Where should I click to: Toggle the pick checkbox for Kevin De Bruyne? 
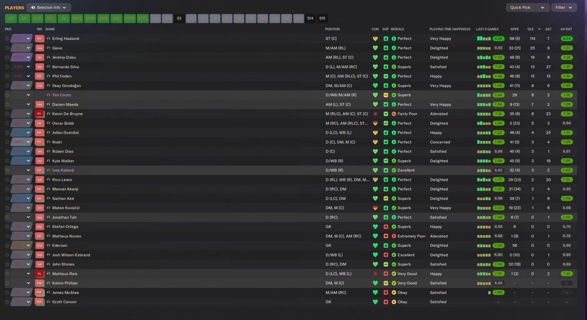(x=7, y=114)
